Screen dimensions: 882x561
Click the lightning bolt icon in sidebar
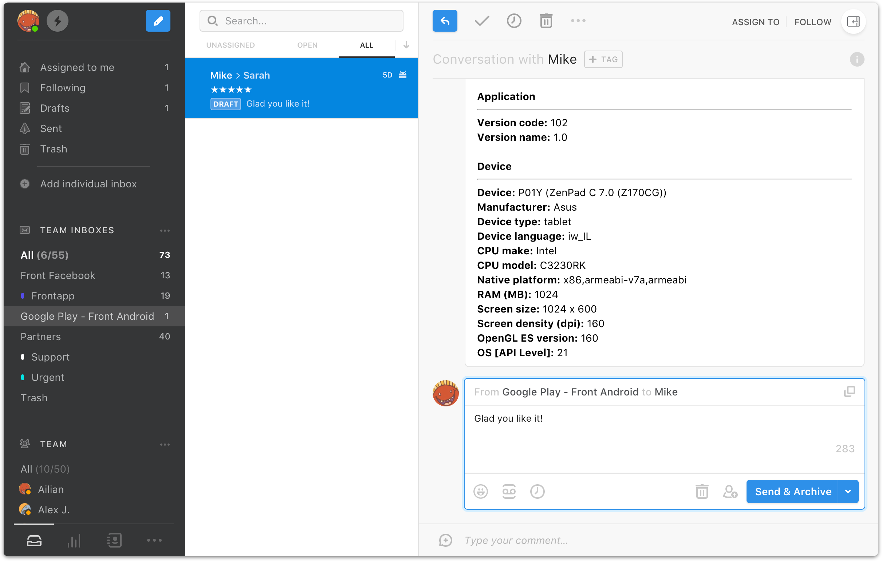58,21
